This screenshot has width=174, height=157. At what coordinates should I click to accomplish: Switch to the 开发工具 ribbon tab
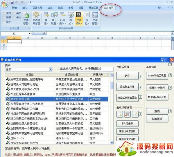click(94, 8)
